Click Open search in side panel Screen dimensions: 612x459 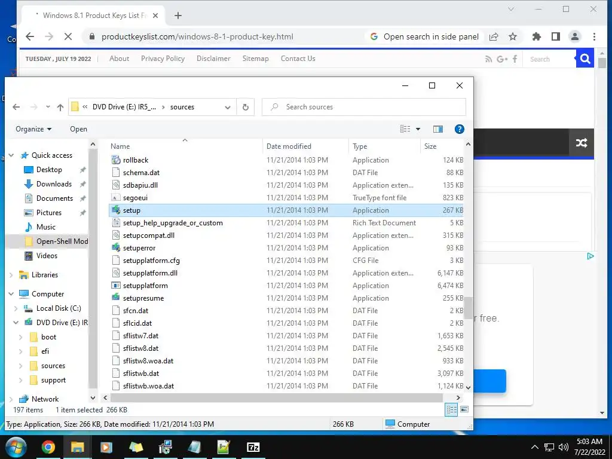pyautogui.click(x=424, y=36)
